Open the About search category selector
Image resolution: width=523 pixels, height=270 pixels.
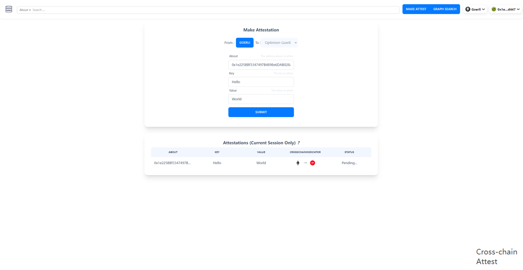[x=25, y=10]
